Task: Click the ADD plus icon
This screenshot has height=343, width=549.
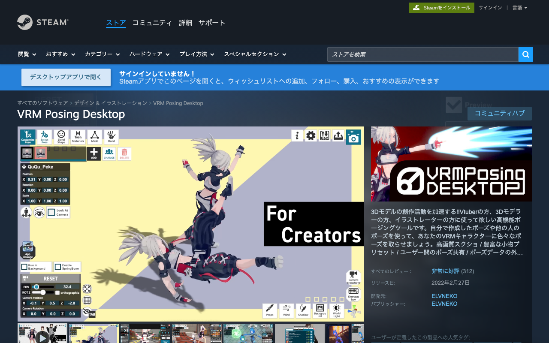Action: point(94,153)
